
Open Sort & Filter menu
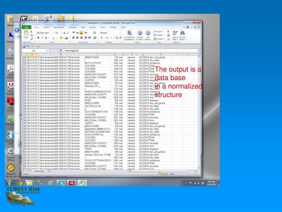(175, 35)
